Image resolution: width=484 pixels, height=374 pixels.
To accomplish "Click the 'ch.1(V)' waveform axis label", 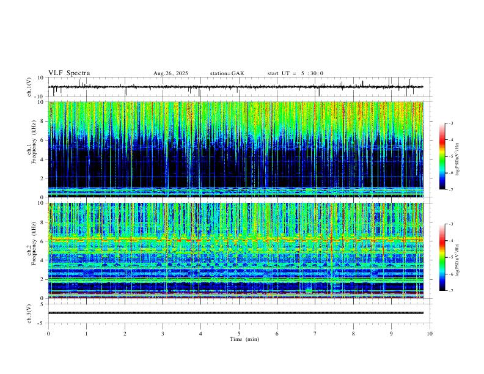I will tap(29, 87).
